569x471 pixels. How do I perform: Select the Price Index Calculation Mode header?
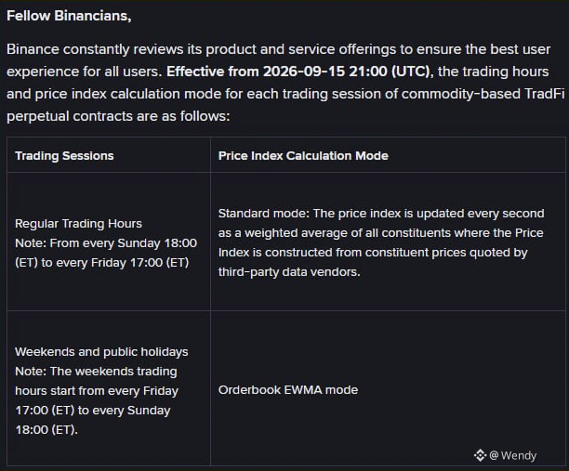(303, 155)
